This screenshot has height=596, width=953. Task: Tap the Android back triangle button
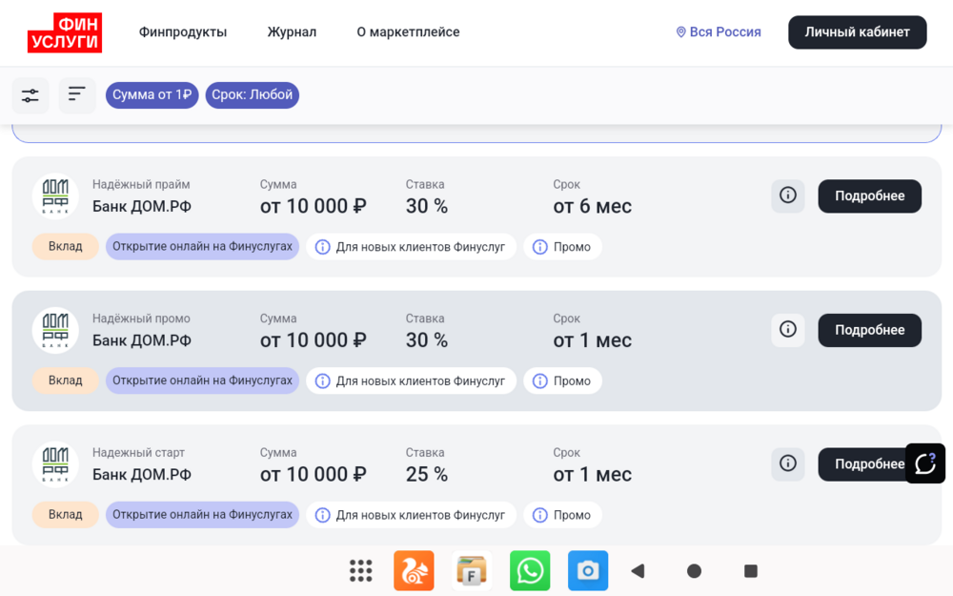pos(638,571)
